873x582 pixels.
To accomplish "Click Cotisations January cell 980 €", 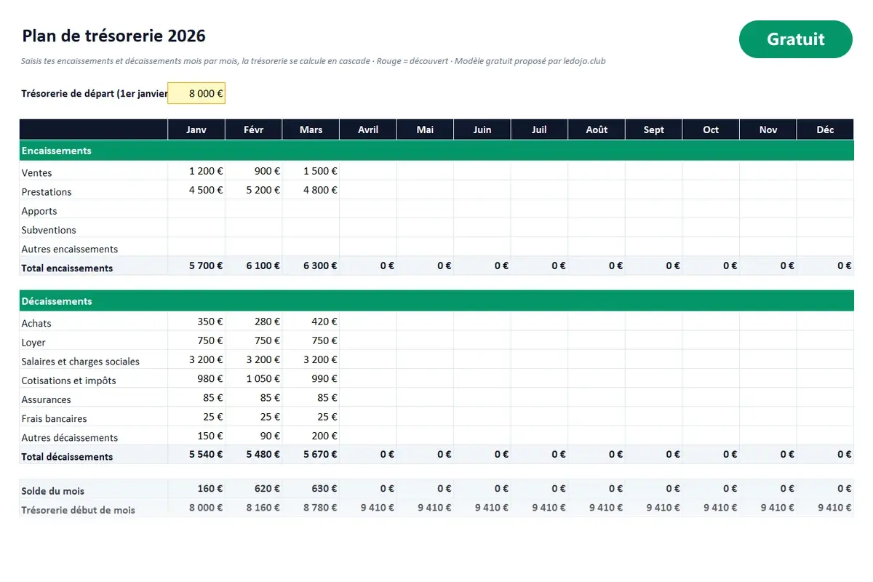I will tap(196, 378).
